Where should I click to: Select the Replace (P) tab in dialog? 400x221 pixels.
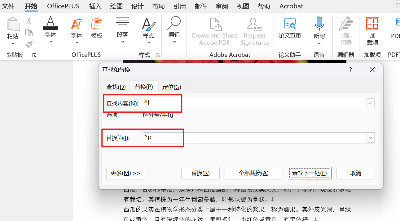(x=144, y=87)
